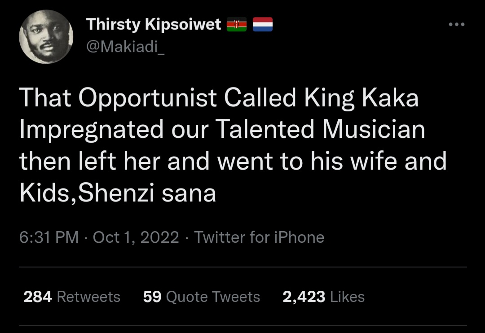Open the three-dot more options menu
Screen dimensions: 485x333
coord(457,24)
